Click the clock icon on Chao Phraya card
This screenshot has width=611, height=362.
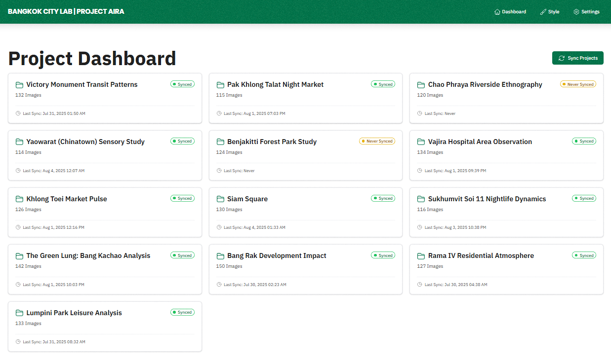click(420, 113)
